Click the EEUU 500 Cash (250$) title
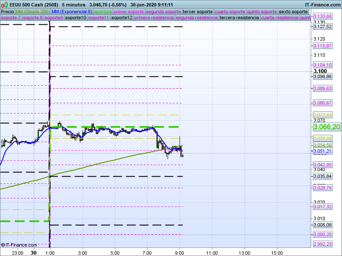The height and width of the screenshot is (256, 342). (34, 5)
